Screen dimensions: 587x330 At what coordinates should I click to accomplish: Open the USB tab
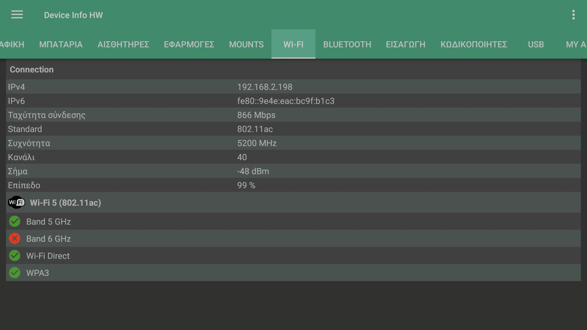(x=536, y=44)
